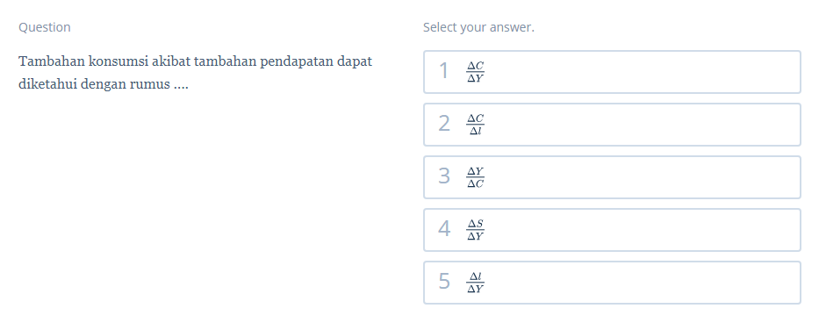Click the number 1 label in first option
This screenshot has width=819, height=330.
pos(444,72)
